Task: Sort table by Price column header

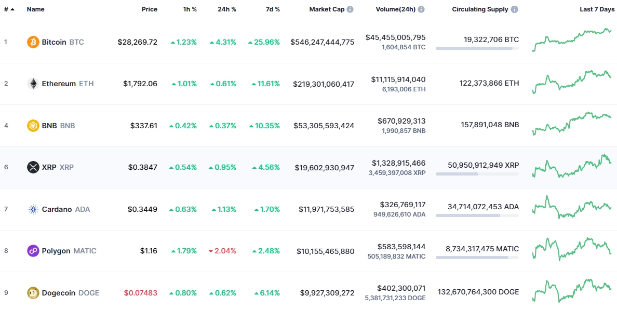Action: 150,9
